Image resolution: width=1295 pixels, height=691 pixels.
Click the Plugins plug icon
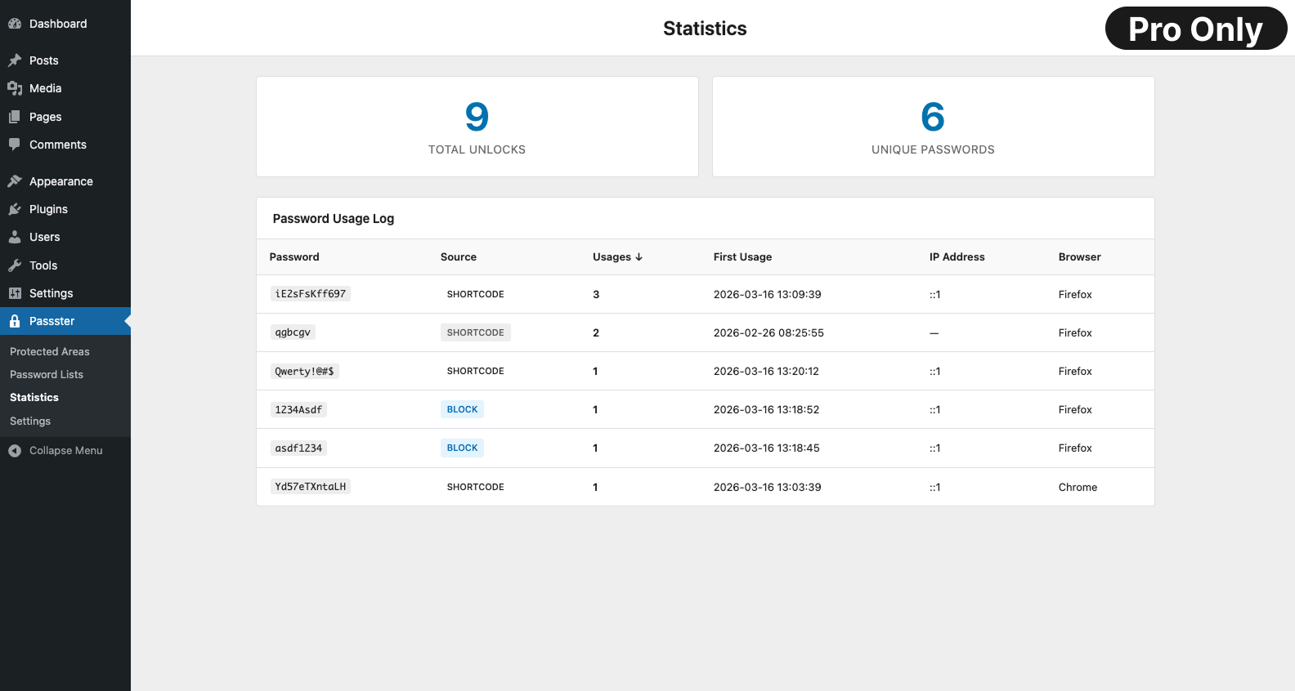[15, 209]
